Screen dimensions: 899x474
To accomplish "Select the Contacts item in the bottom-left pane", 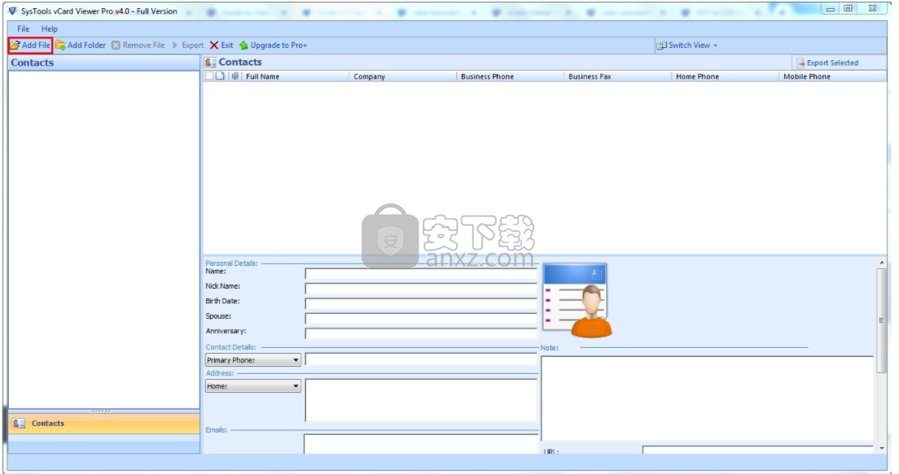I will (103, 424).
